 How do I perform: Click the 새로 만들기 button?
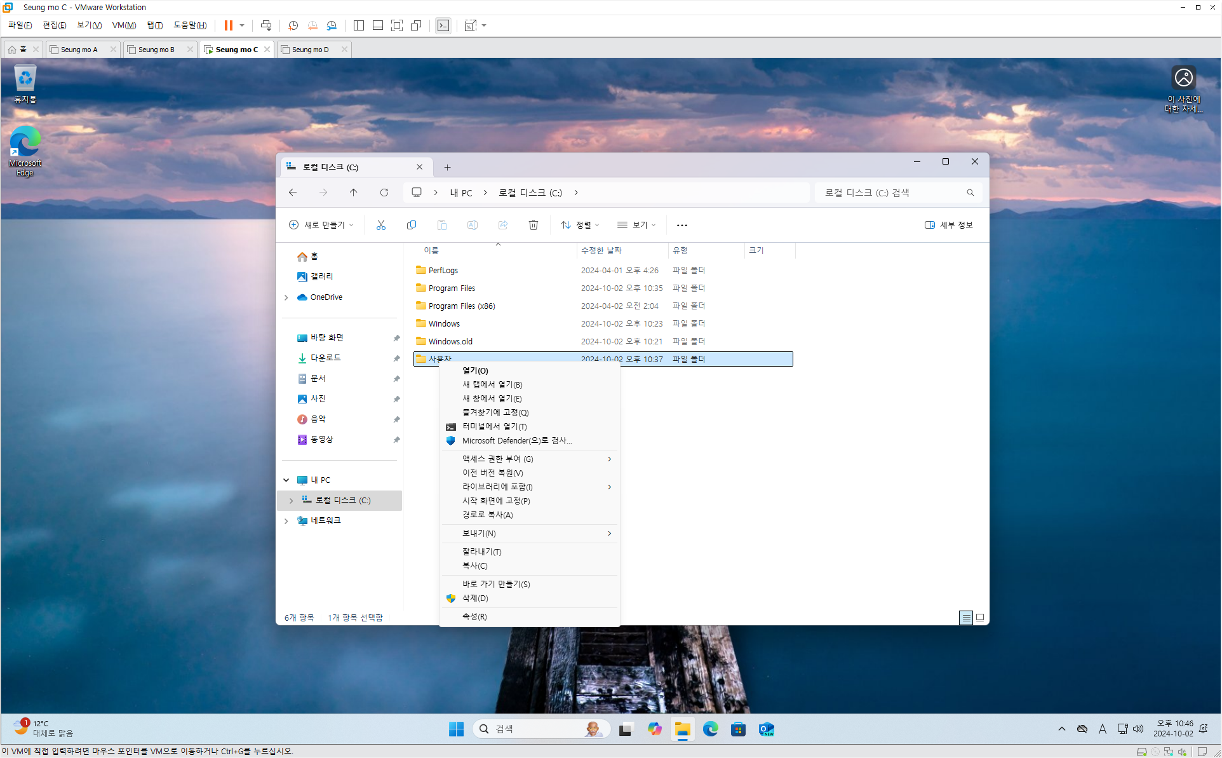tap(321, 225)
